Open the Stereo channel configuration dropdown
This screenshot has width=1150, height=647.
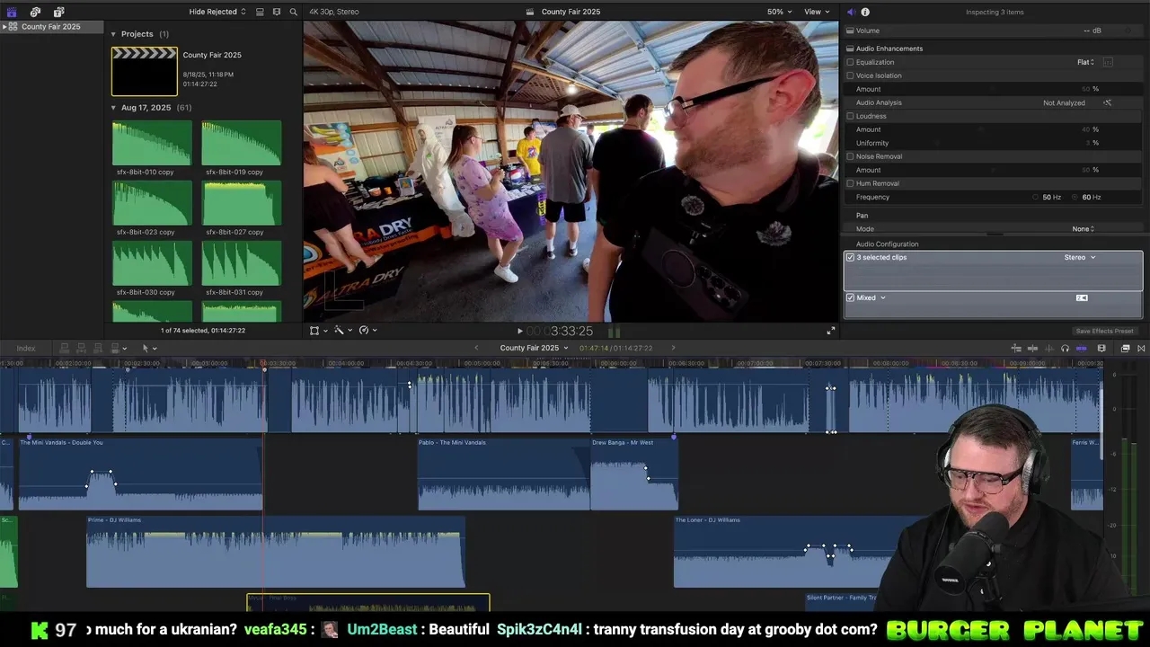coord(1080,257)
